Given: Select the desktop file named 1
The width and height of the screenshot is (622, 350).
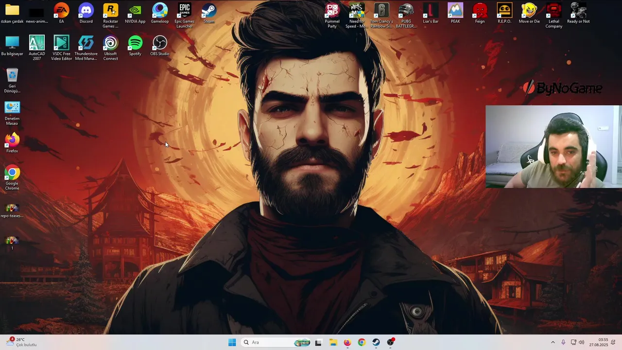Looking at the screenshot, I should click(x=12, y=243).
